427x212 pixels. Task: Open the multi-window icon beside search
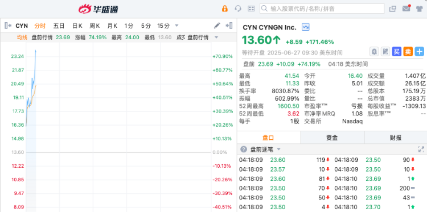coord(393,9)
